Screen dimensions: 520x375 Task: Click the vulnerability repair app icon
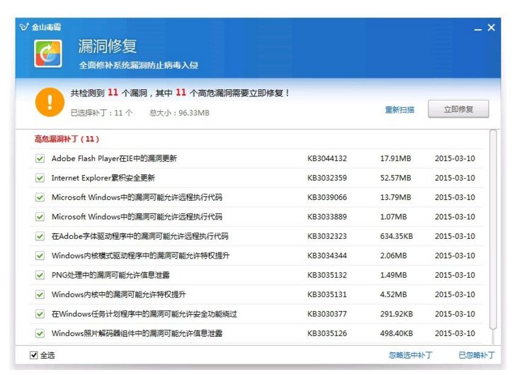[x=48, y=53]
